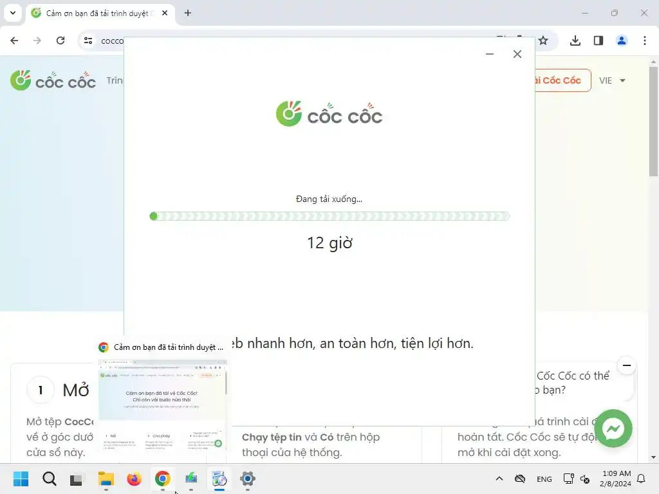The height and width of the screenshot is (494, 659).
Task: Collapse the chat prompt with minus button
Action: (x=627, y=365)
